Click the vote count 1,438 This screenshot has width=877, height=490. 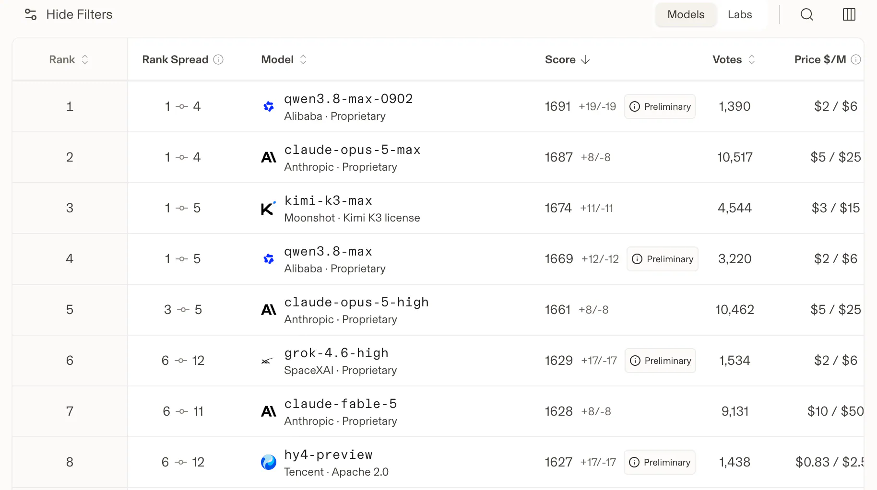click(735, 462)
